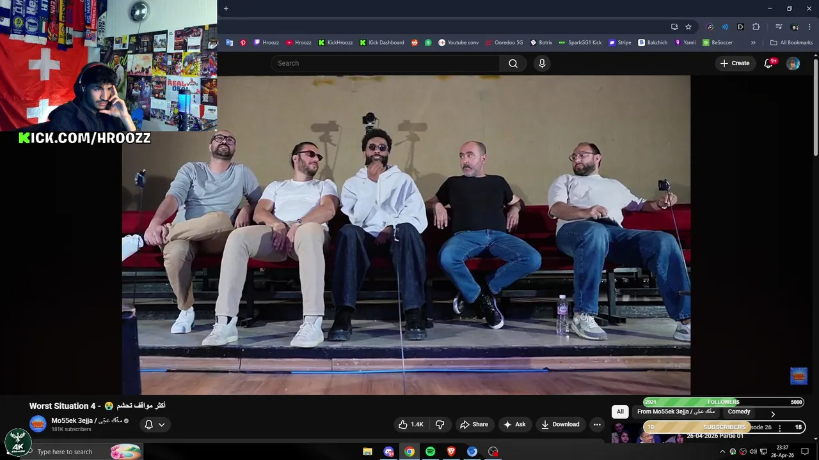Click the video player to pause
819x460 pixels.
click(x=406, y=234)
